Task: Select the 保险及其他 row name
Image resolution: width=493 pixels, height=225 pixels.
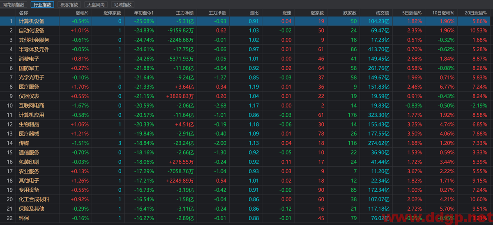Action: point(31,209)
